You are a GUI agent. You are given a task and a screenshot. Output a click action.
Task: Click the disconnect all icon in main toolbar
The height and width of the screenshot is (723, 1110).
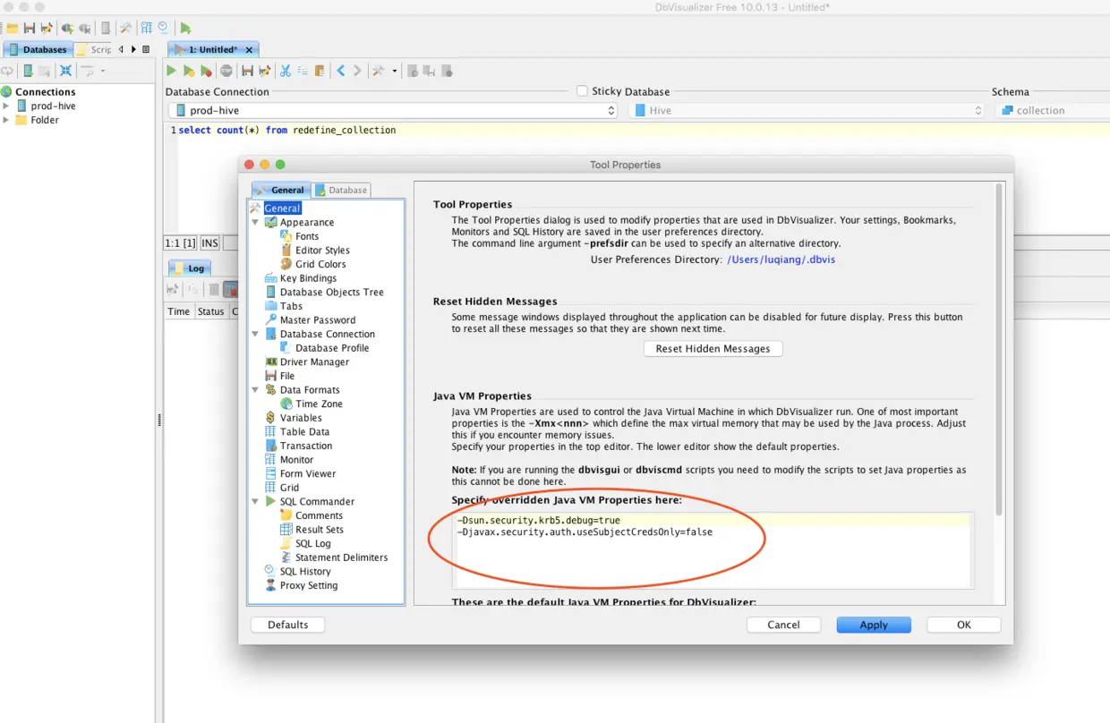[x=84, y=29]
